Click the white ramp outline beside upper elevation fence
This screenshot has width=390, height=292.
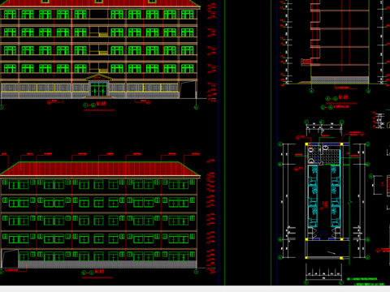pyautogui.click(x=188, y=89)
